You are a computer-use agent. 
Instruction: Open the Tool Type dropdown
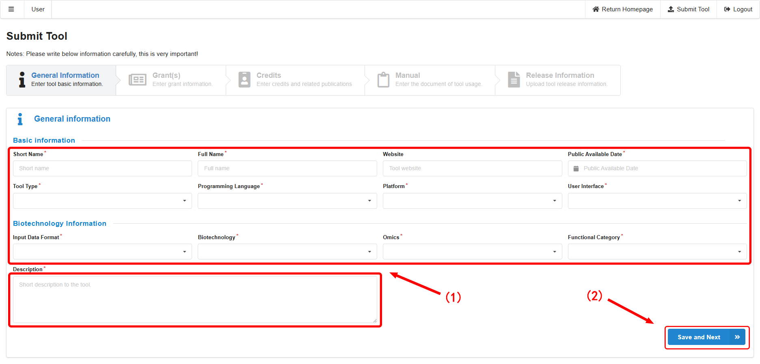102,201
